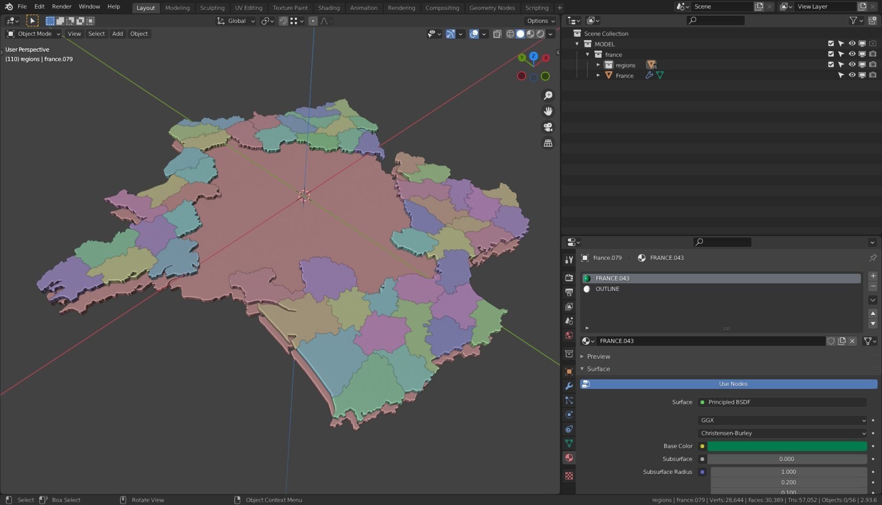Open the Texture properties checker tab
The image size is (882, 505).
click(569, 475)
